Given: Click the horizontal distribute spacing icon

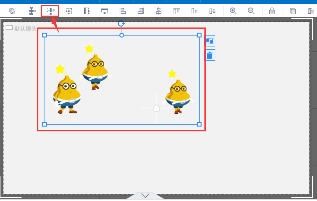Looking at the screenshot, I should [x=50, y=11].
